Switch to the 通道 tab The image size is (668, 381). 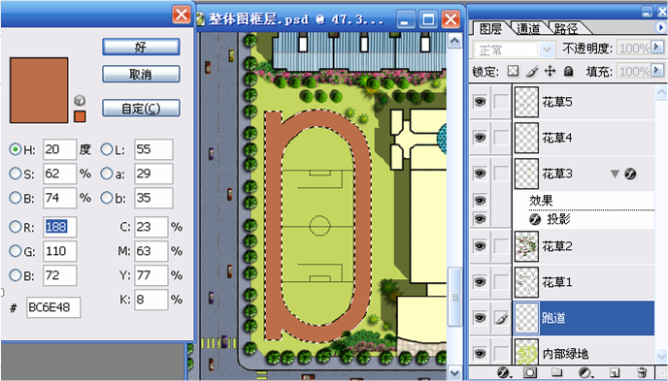coord(528,29)
